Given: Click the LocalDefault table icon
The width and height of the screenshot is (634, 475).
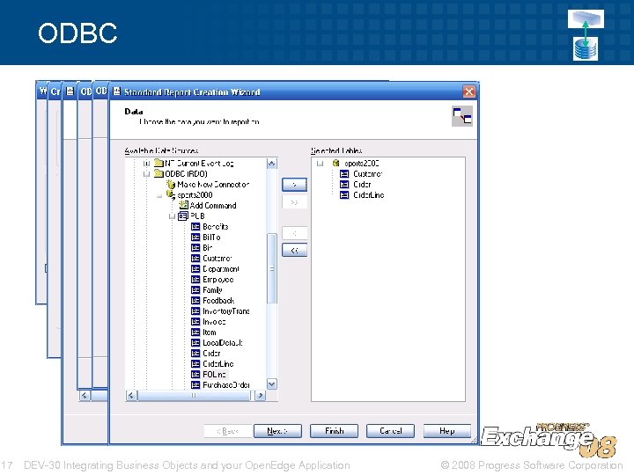Looking at the screenshot, I should pyautogui.click(x=195, y=343).
